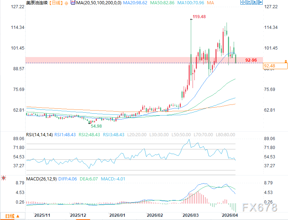The height and width of the screenshot is (220, 288).
Task: Click the red 92-96 zone label
Action: coord(251,60)
